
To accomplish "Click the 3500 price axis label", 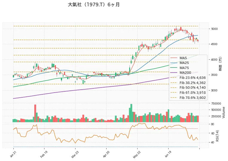I will (214, 75).
